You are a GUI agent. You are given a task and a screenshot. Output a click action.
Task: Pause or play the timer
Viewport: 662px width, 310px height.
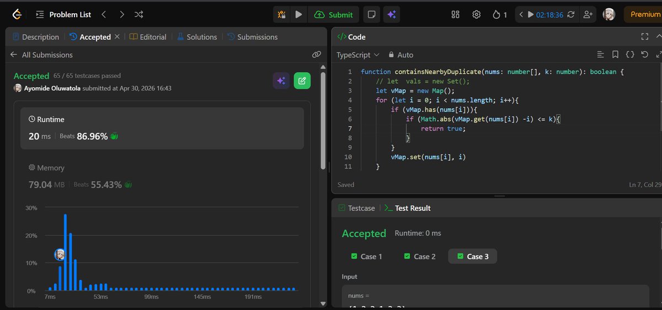[531, 14]
